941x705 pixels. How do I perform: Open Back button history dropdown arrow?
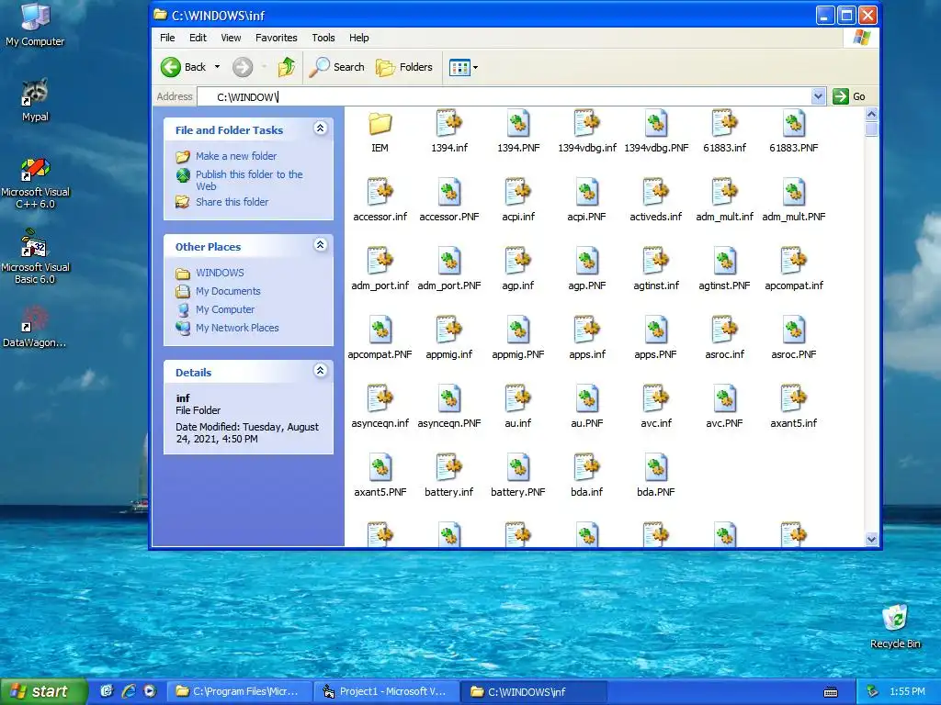(x=217, y=67)
